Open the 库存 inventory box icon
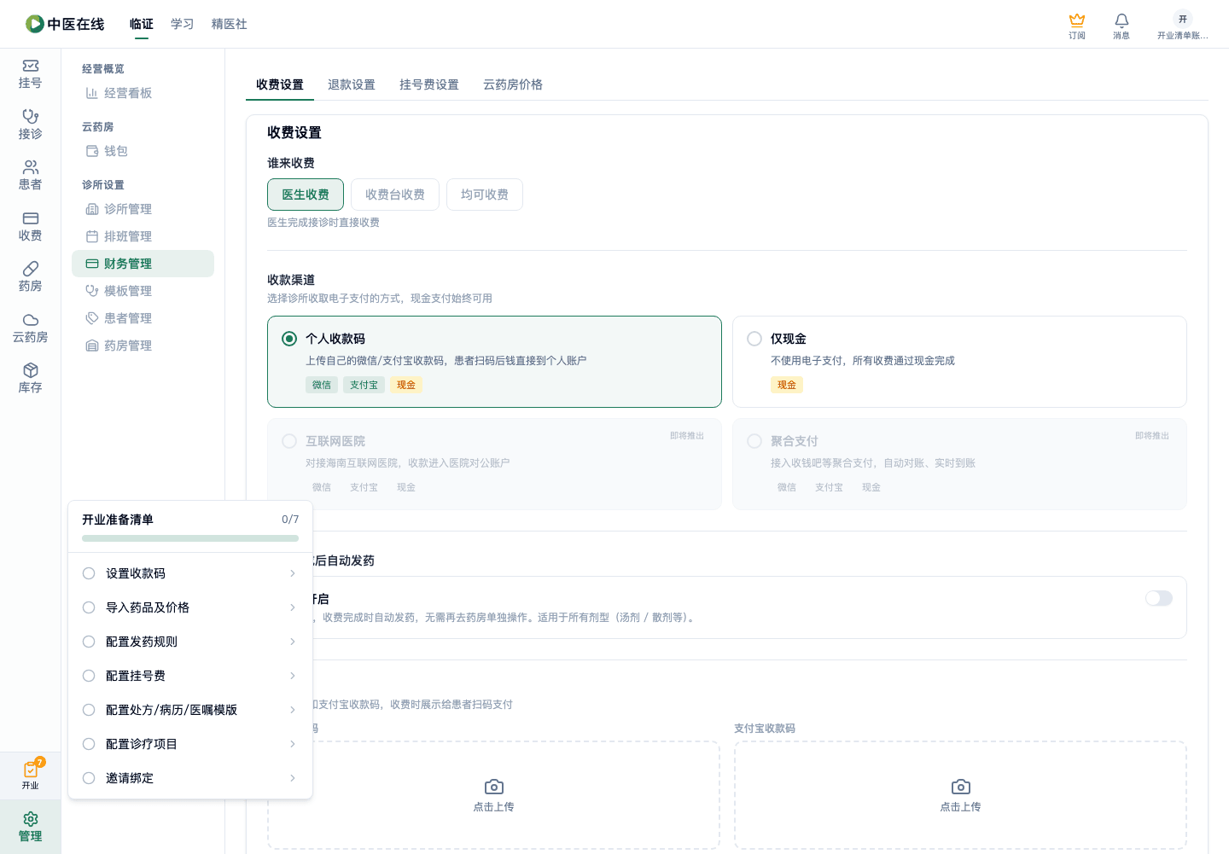 [31, 370]
